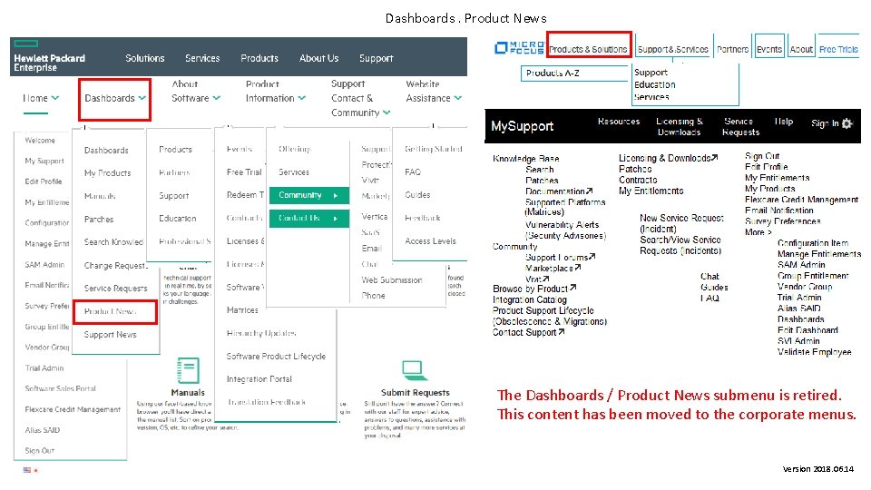Open Partners tab in Micro Focus menu
Image resolution: width=871 pixels, height=490 pixels.
click(x=733, y=49)
